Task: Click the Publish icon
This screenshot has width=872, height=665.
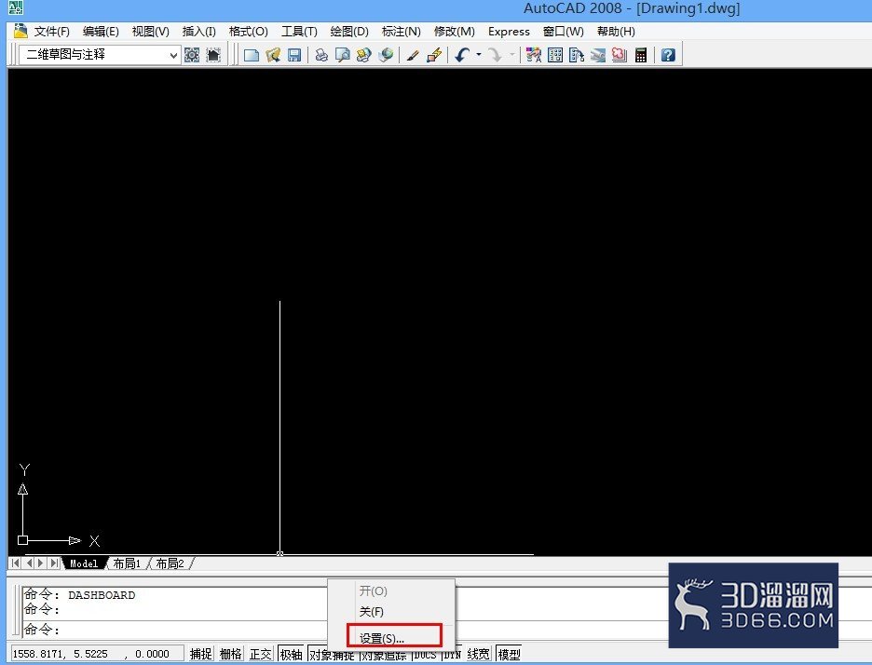Action: pyautogui.click(x=363, y=55)
